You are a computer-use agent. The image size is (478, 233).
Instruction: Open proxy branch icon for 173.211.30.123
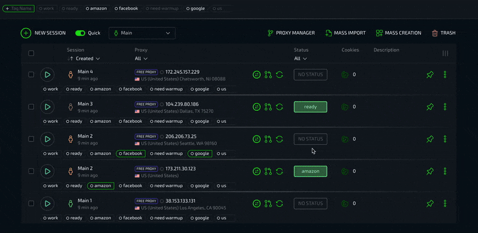coord(268,171)
